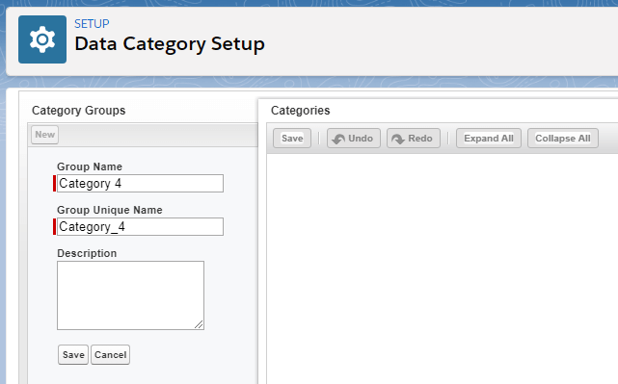Click the Description resize handle
618x384 pixels.
click(x=199, y=324)
